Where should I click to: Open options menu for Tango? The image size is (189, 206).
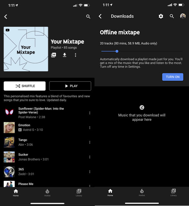pos(90,142)
